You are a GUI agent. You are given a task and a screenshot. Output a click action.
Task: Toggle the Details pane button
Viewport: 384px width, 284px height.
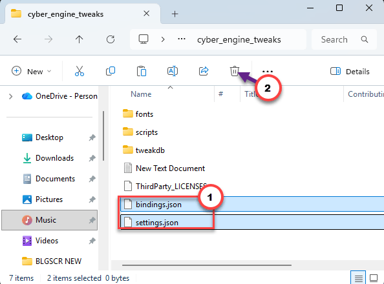350,72
